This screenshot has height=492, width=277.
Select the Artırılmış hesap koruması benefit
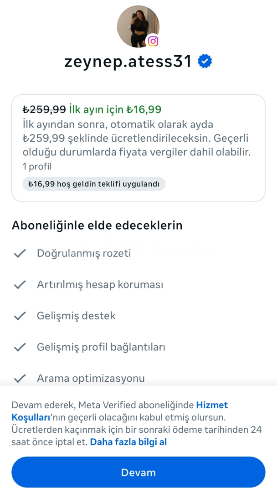[100, 285]
